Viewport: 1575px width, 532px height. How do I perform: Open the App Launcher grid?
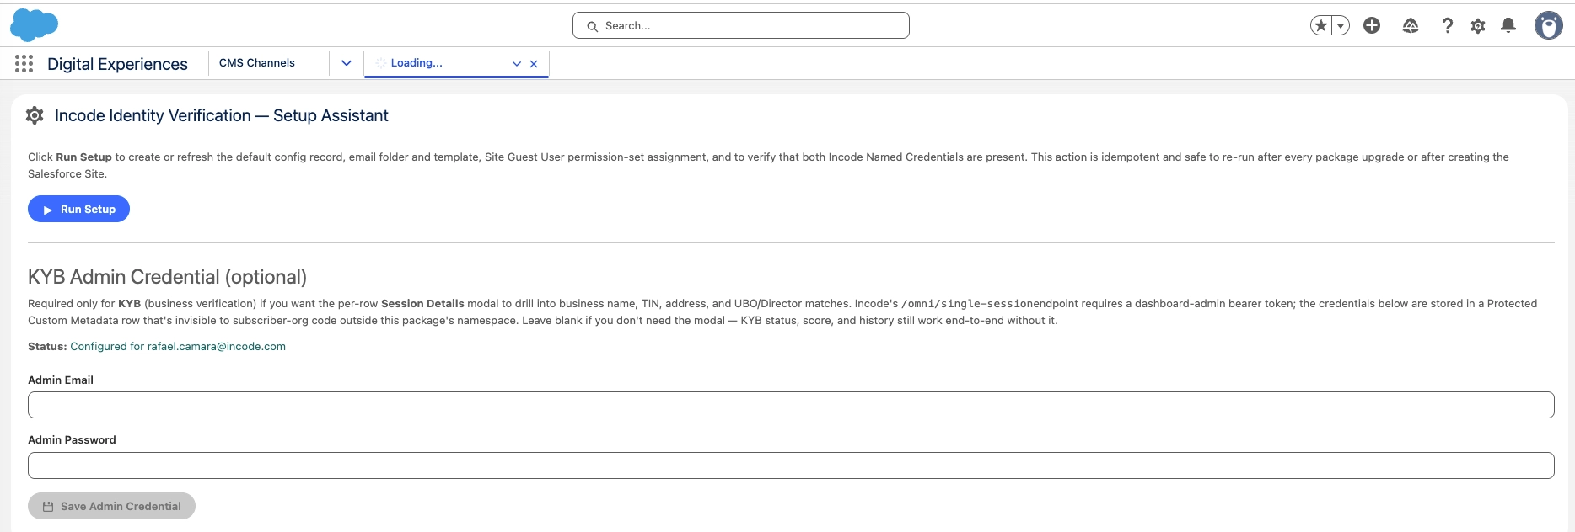(x=24, y=63)
